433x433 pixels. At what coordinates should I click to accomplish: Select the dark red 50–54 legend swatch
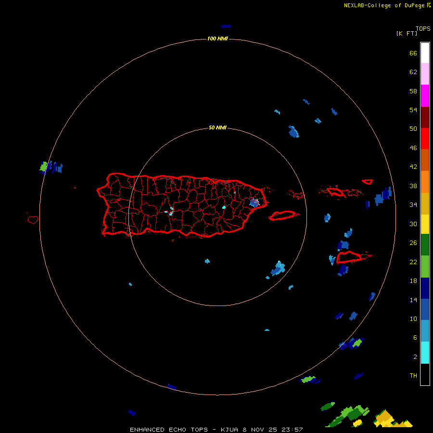[425, 117]
